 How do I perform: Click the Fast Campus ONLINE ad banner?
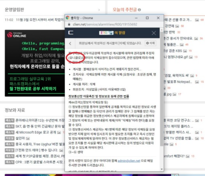click(x=35, y=63)
